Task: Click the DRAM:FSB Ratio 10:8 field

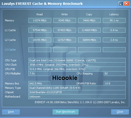Action: [x=115, y=83]
